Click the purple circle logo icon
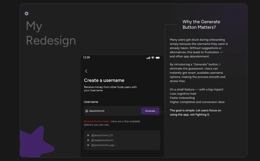 coord(27,13)
